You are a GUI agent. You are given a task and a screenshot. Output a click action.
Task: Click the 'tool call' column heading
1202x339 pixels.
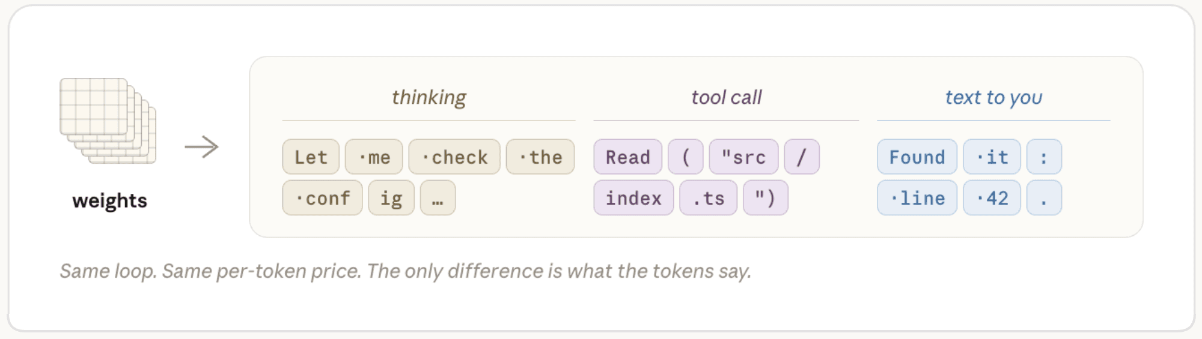click(726, 97)
